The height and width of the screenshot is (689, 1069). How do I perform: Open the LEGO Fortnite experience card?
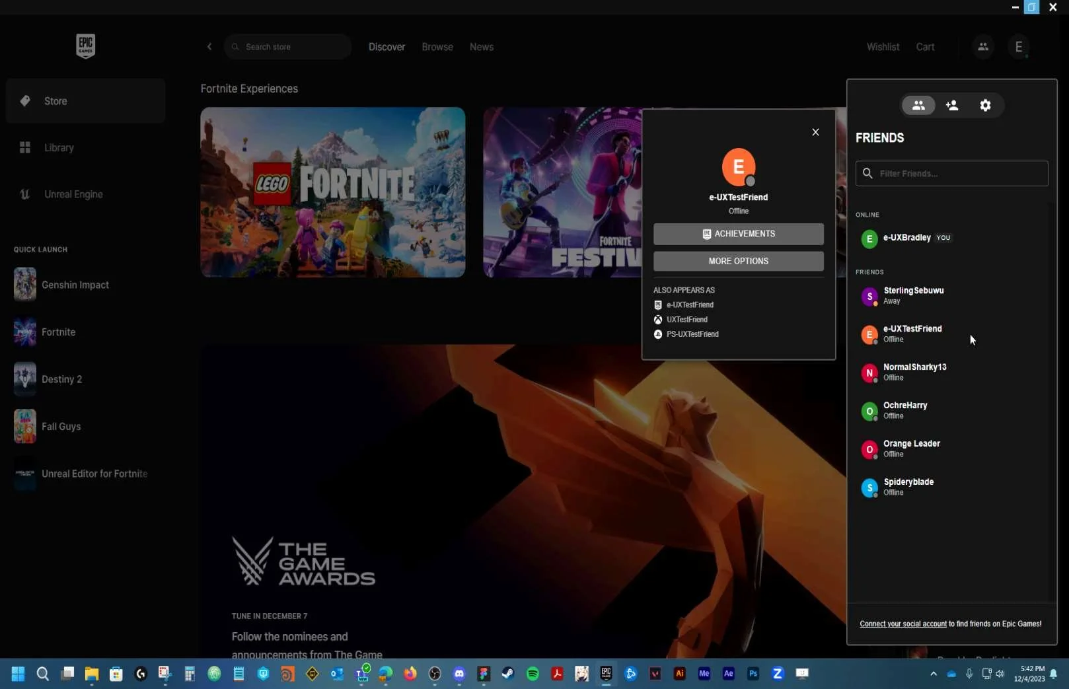pyautogui.click(x=332, y=192)
